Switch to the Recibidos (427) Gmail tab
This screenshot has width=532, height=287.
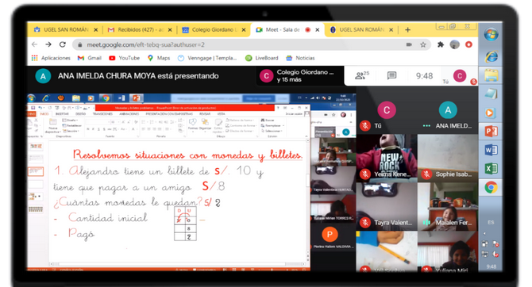(x=139, y=30)
